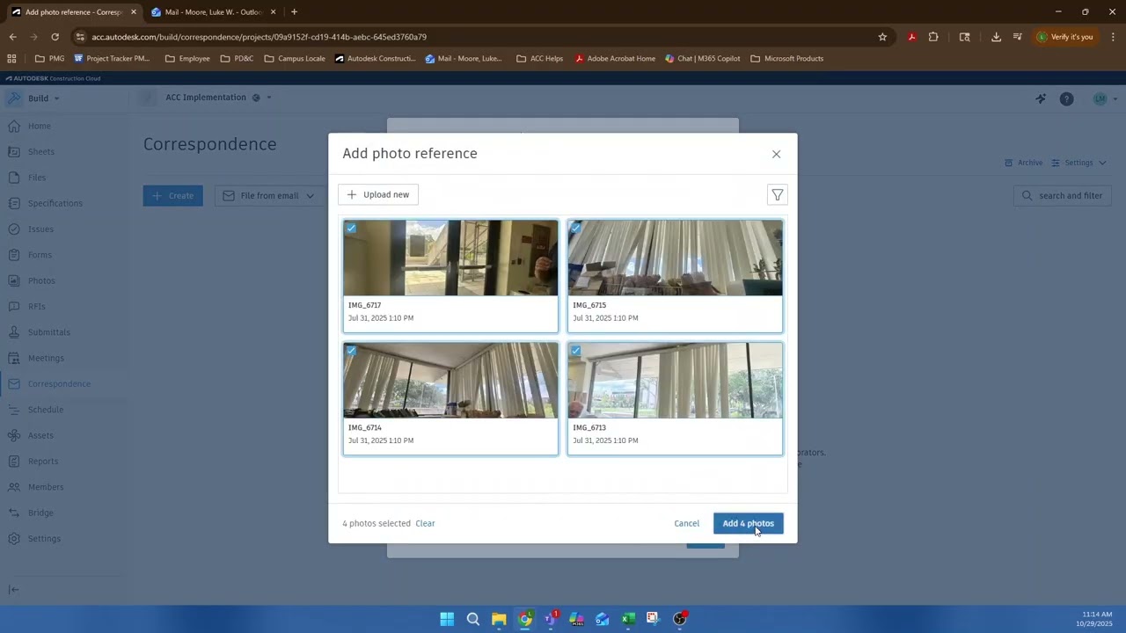The image size is (1126, 633).
Task: Uncheck the IMG_6715 photo checkbox
Action: (575, 229)
